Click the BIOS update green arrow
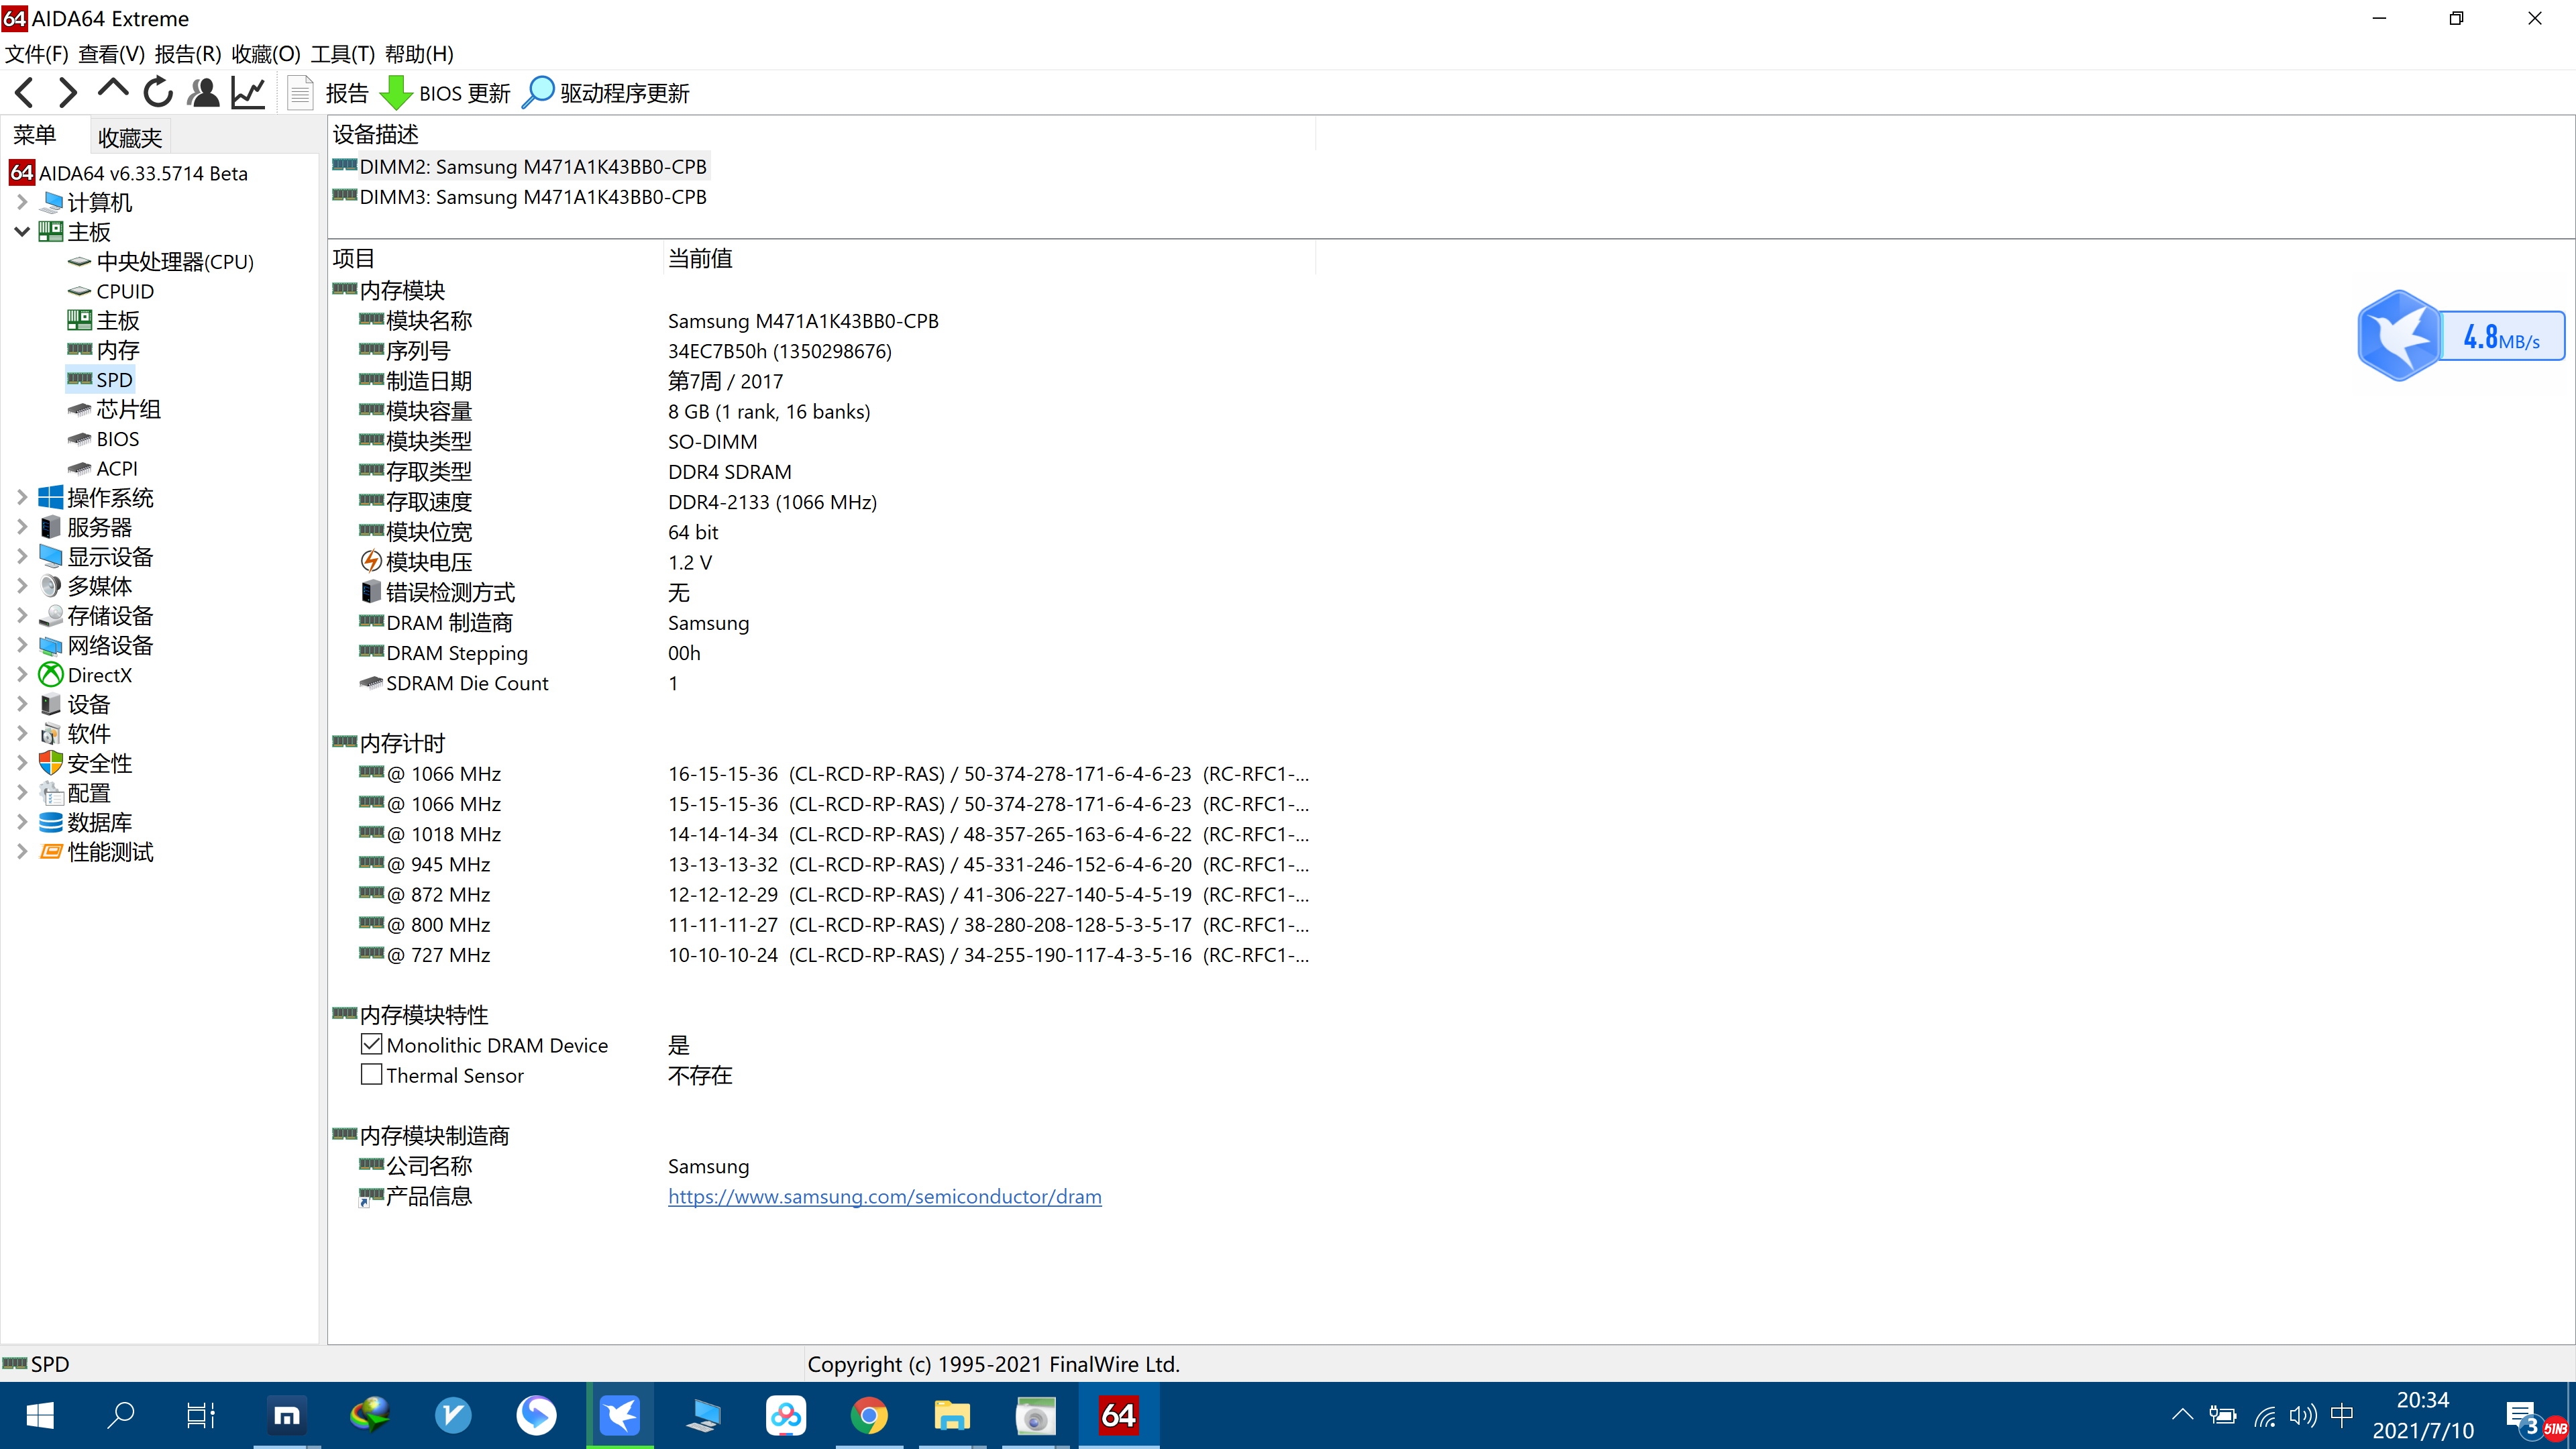This screenshot has height=1449, width=2576. pyautogui.click(x=396, y=93)
